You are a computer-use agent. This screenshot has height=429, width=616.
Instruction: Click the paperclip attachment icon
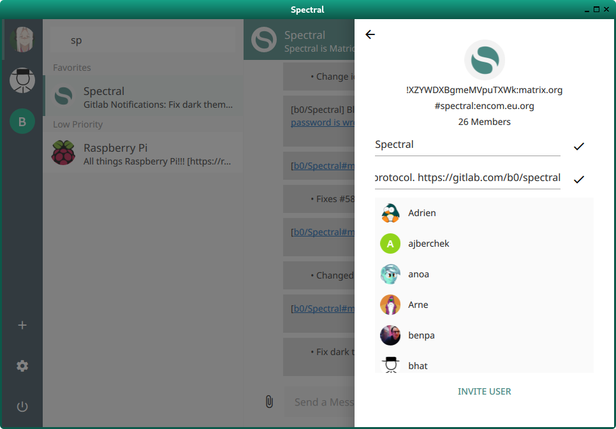pyautogui.click(x=269, y=402)
